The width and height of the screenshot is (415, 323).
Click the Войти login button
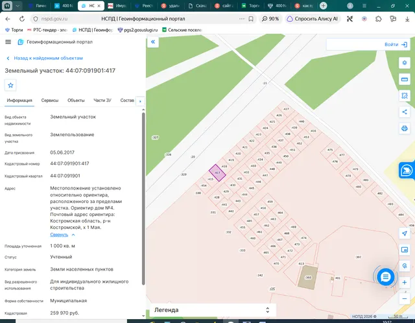396,45
